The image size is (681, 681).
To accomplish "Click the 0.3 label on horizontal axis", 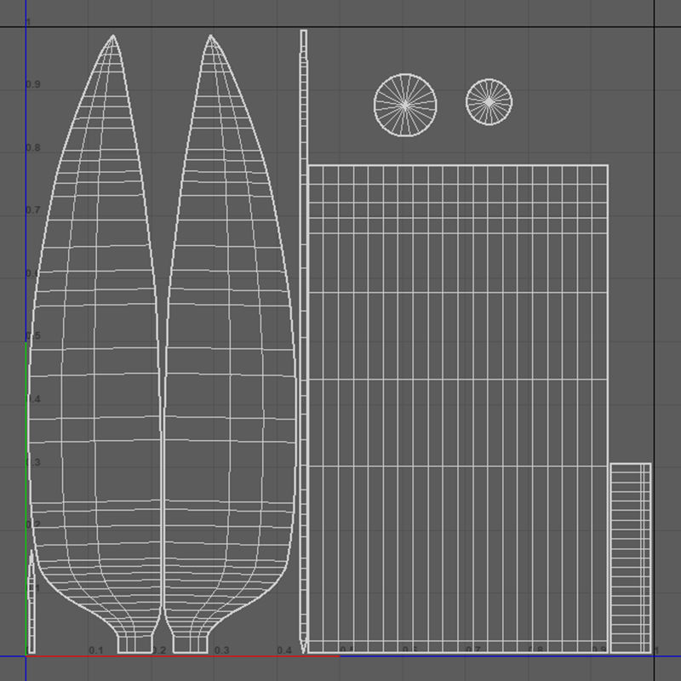I will (221, 650).
